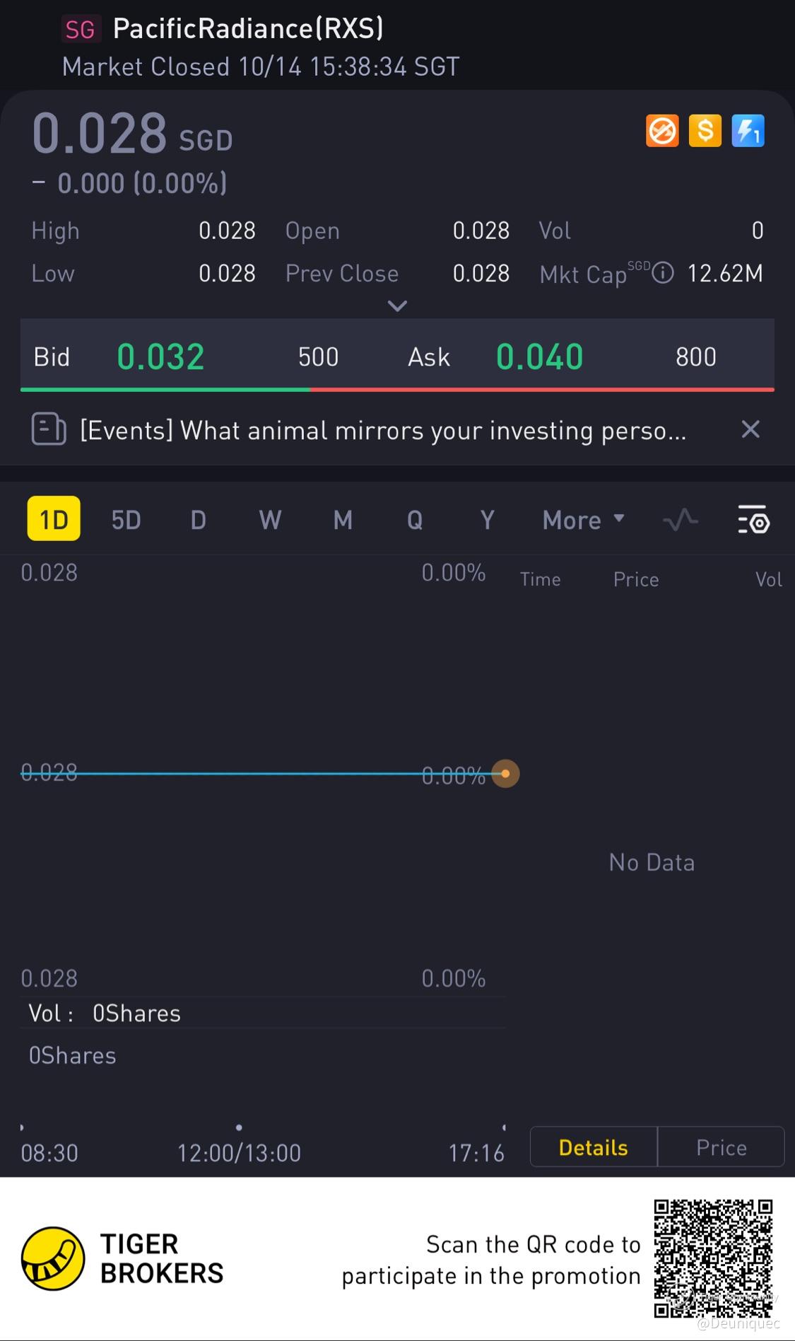Open the More timeframes dropdown

coord(583,521)
